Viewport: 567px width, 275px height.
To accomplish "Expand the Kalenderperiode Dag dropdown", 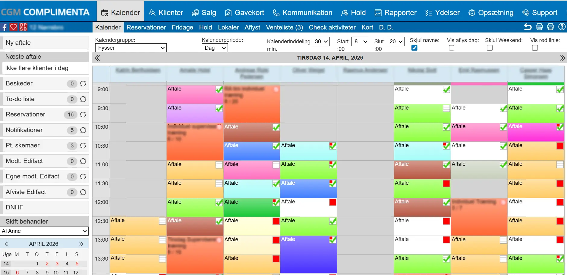I will tap(215, 48).
